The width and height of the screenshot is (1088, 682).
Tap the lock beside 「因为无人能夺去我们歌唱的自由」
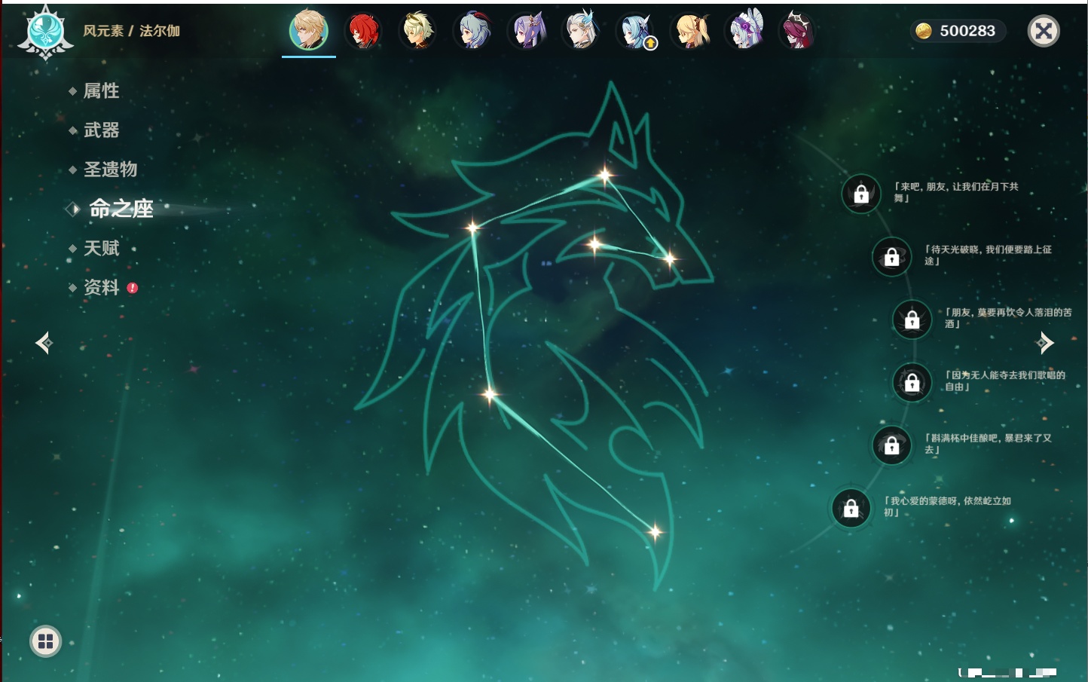tap(912, 382)
